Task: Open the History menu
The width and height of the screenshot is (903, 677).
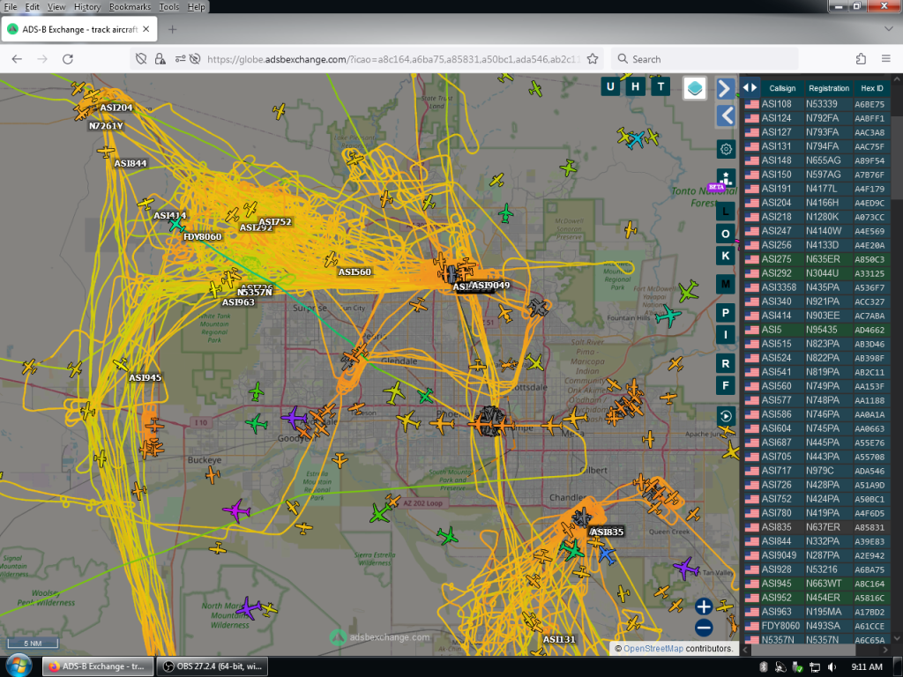Action: click(x=87, y=7)
